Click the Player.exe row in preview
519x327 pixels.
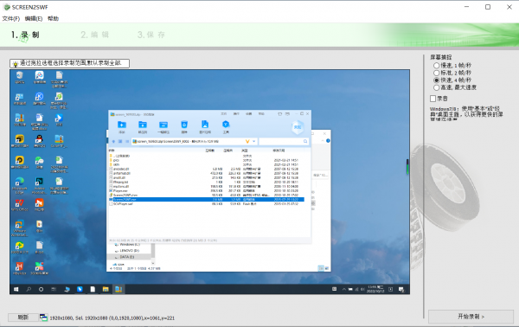click(206, 191)
